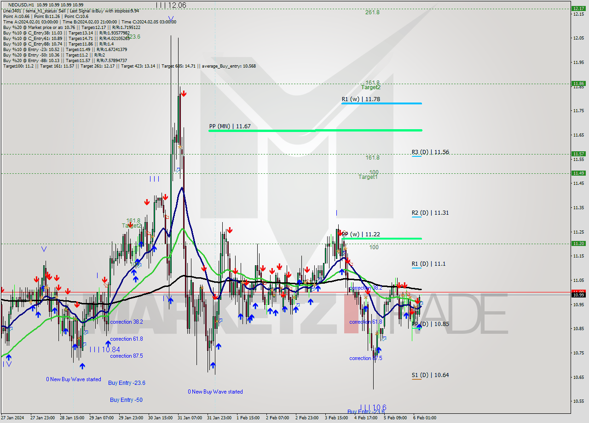The width and height of the screenshot is (589, 423).
Task: Click the 'correction 61.8' label near 29 Jan
Action: pyautogui.click(x=126, y=339)
